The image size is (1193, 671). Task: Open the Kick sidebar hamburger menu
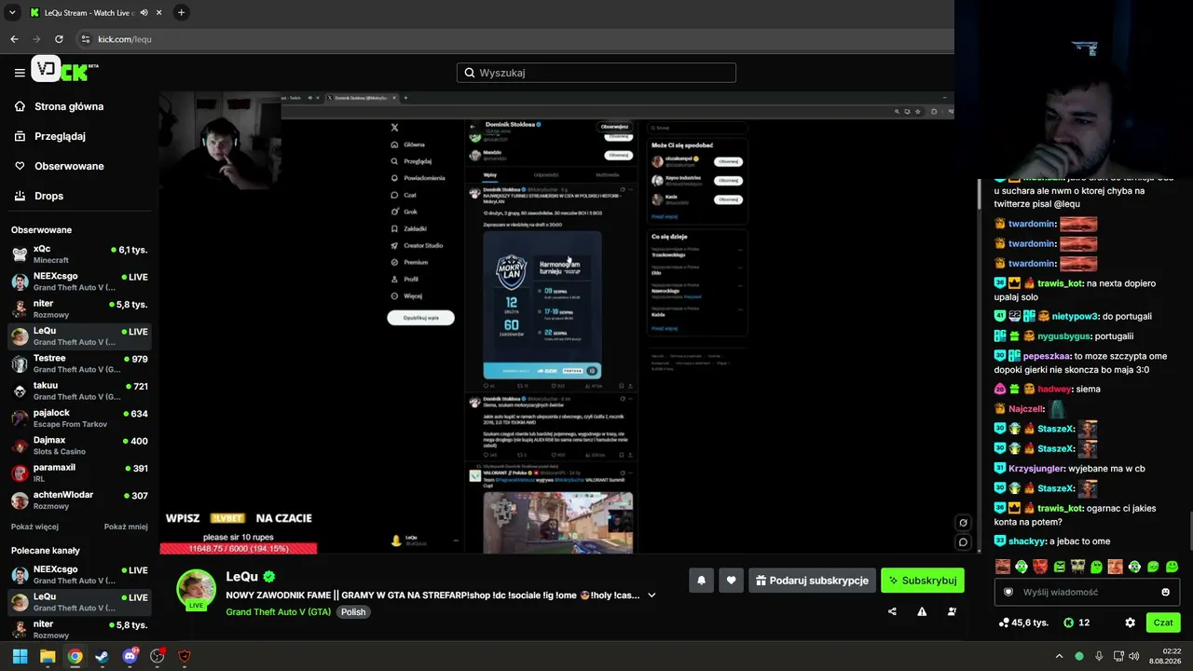19,73
